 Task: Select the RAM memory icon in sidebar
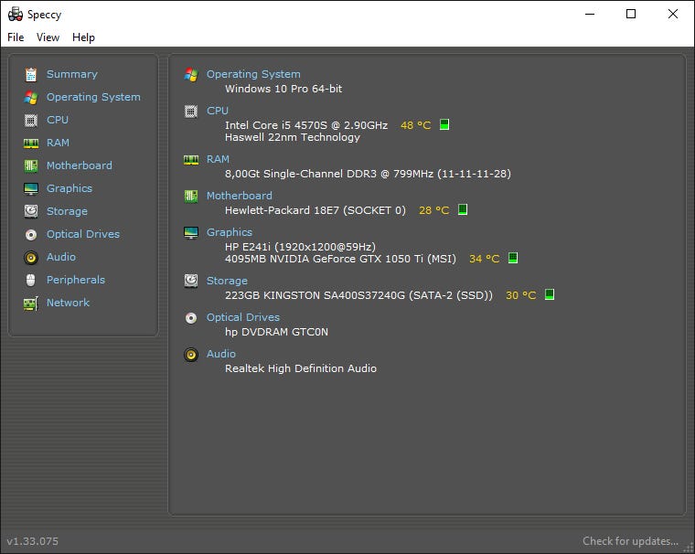(31, 143)
